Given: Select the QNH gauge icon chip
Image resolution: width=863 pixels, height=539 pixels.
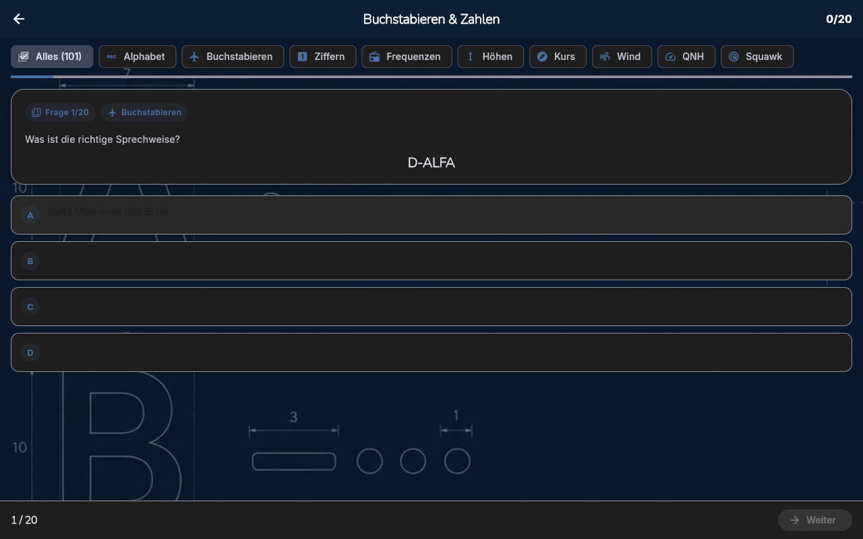Looking at the screenshot, I should point(686,57).
